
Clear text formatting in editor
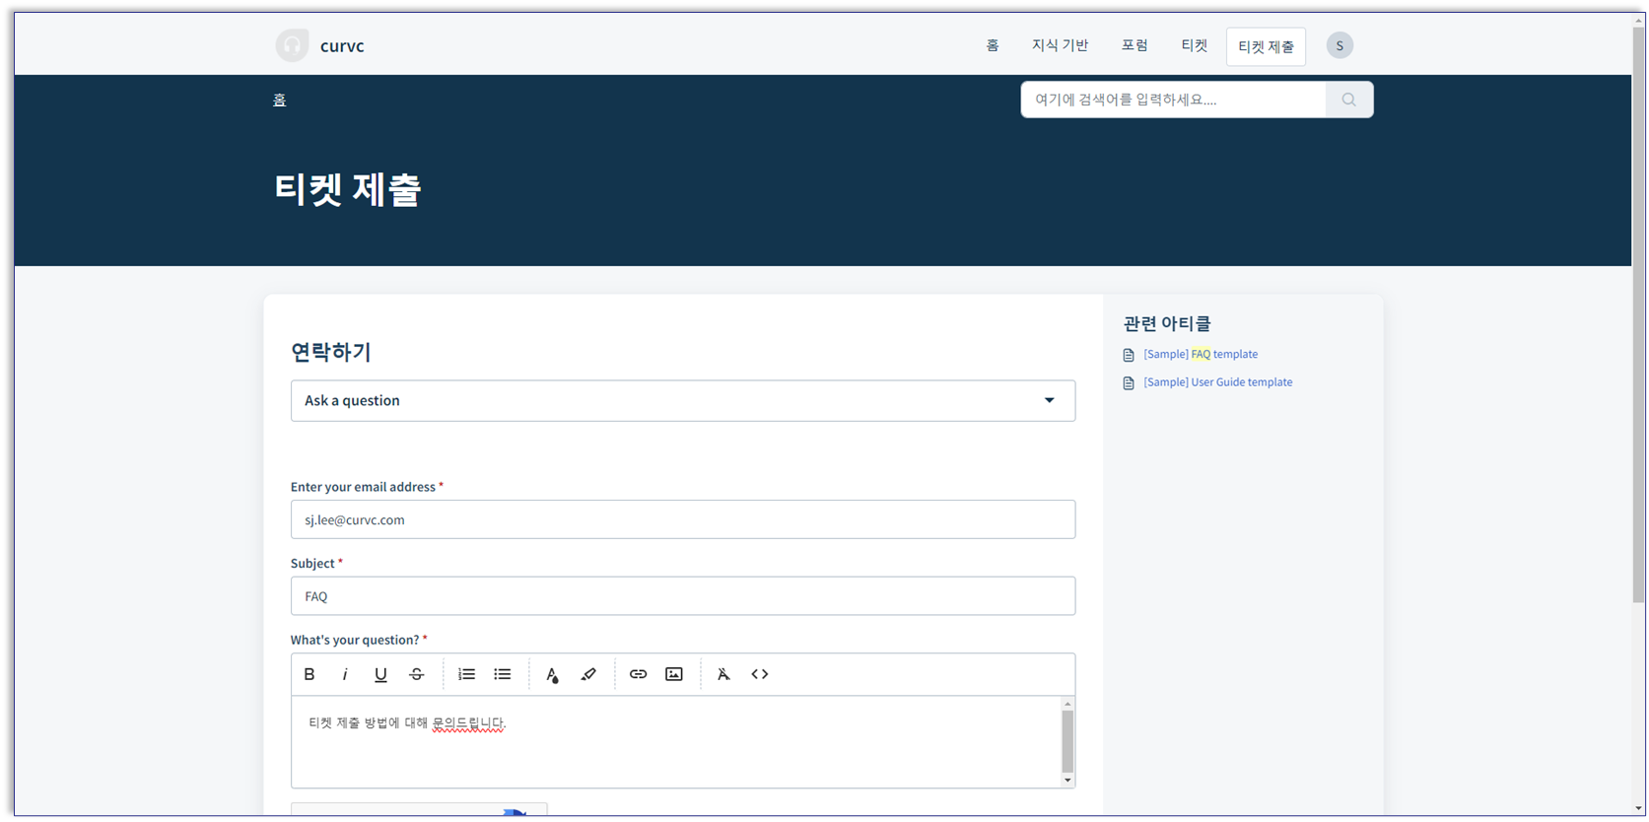pos(723,674)
